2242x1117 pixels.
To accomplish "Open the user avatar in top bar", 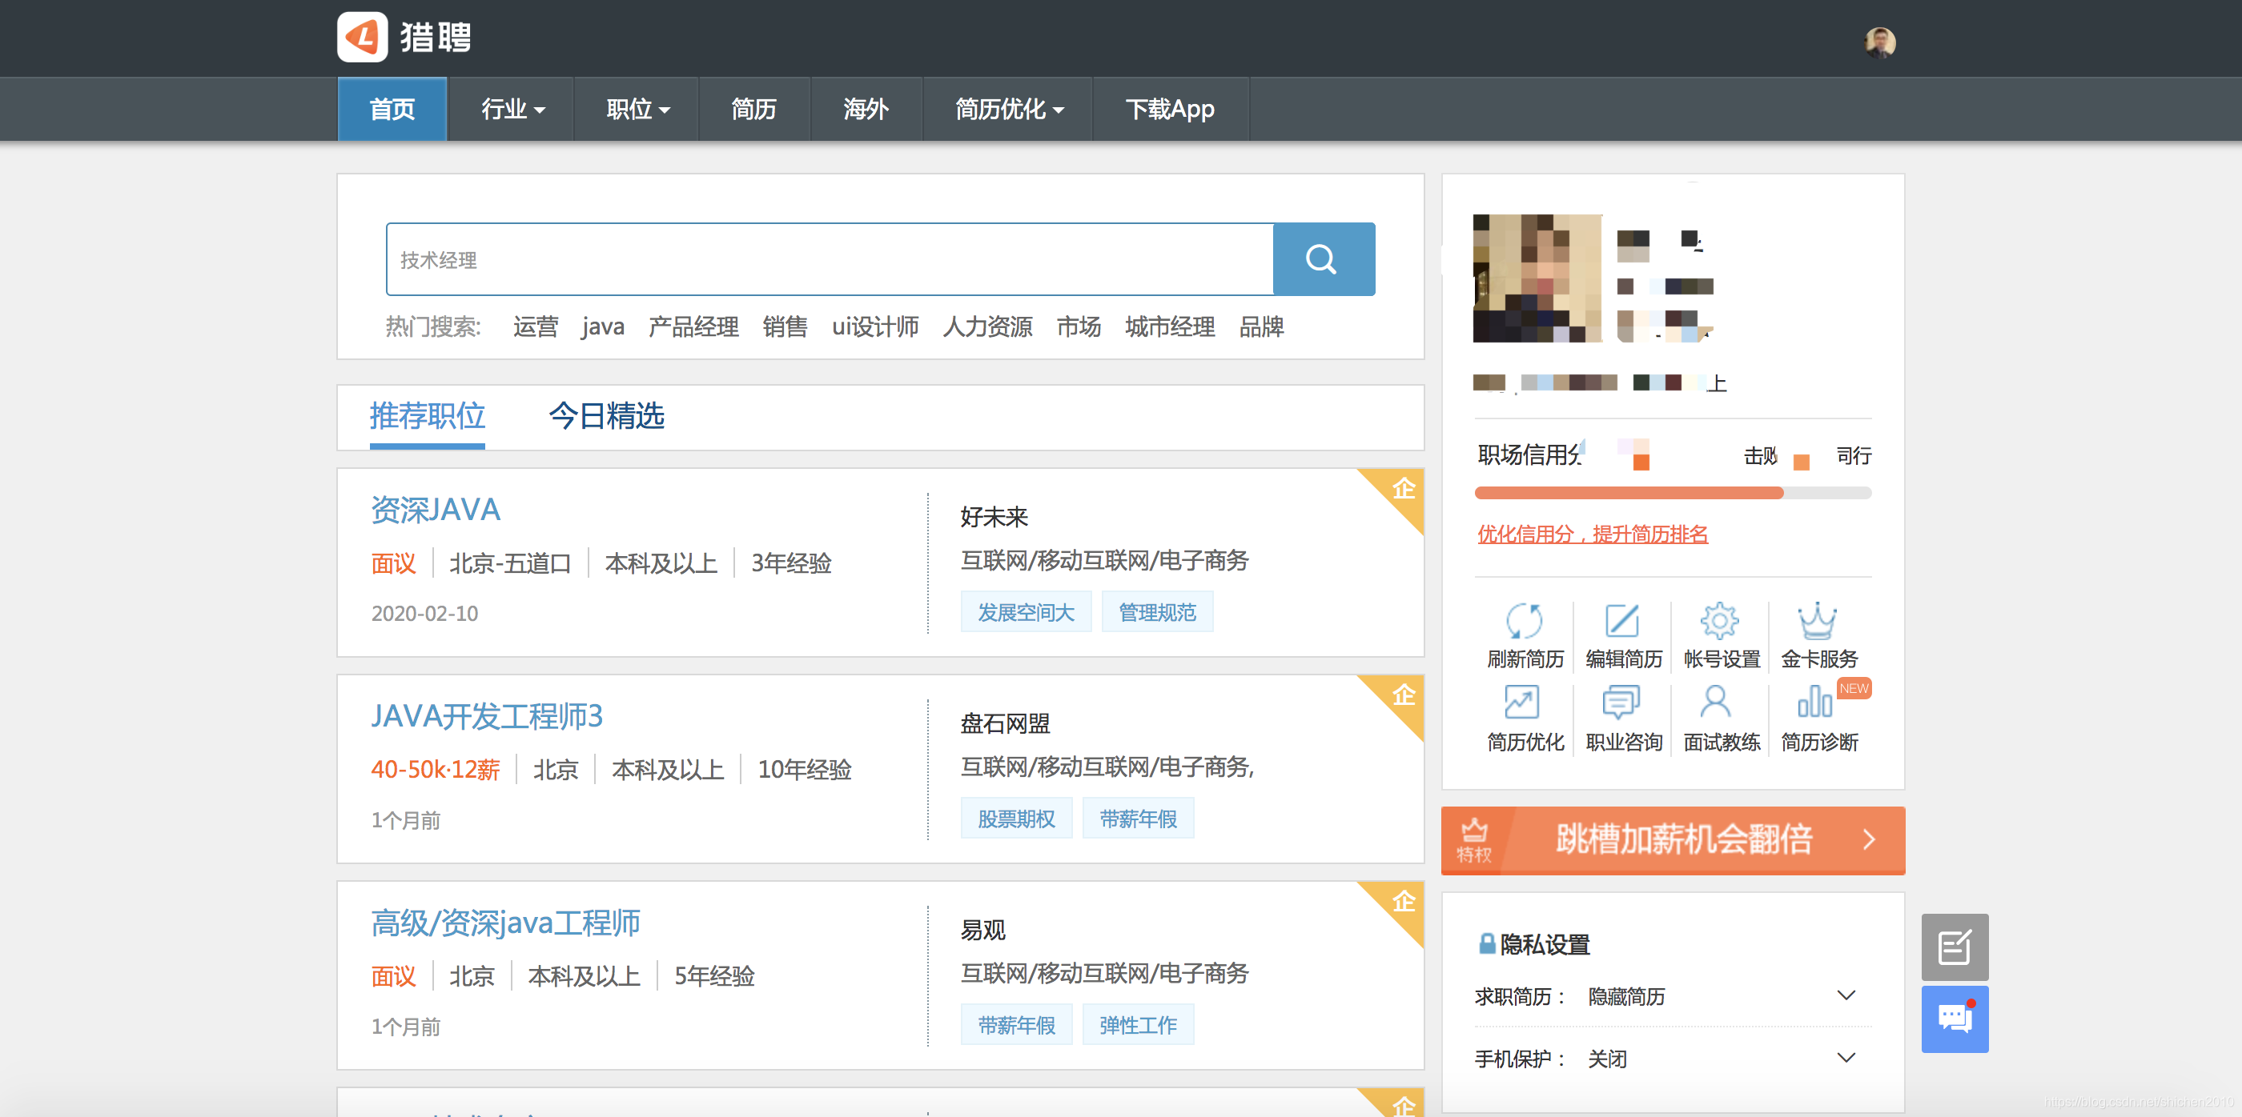I will point(1880,41).
